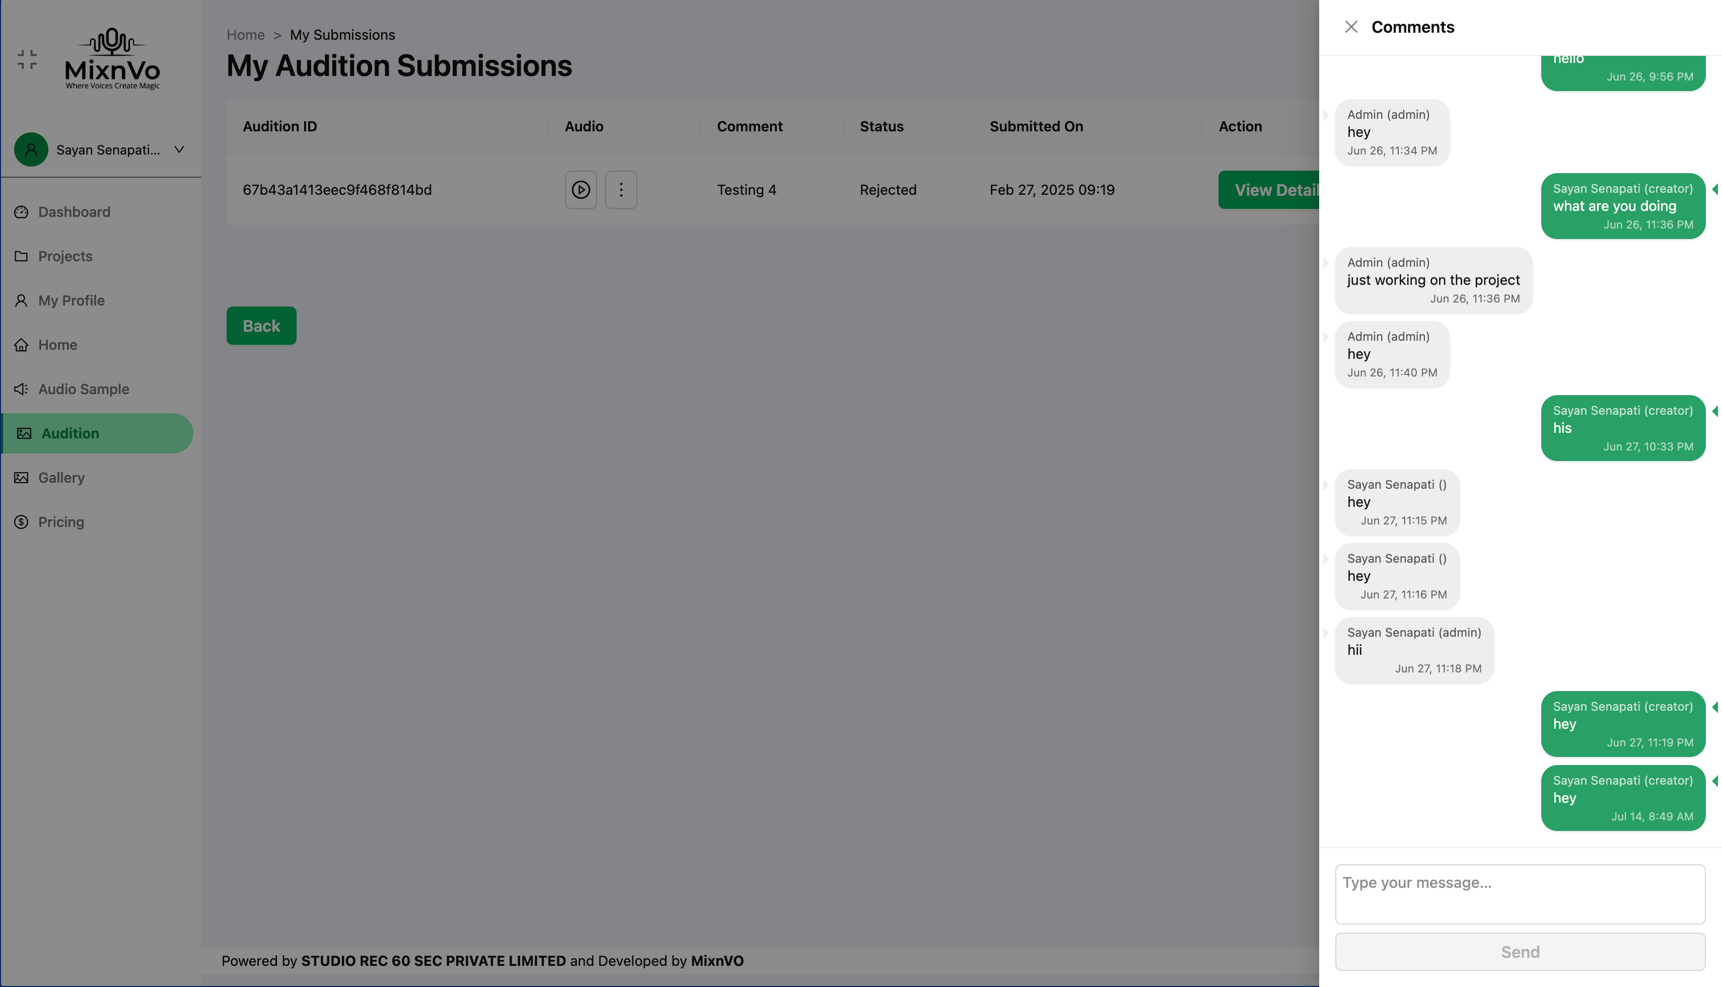
Task: Focus the Type your message field
Action: click(x=1519, y=893)
